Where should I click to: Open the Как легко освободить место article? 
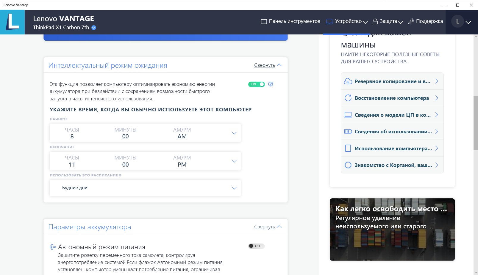[x=392, y=229]
